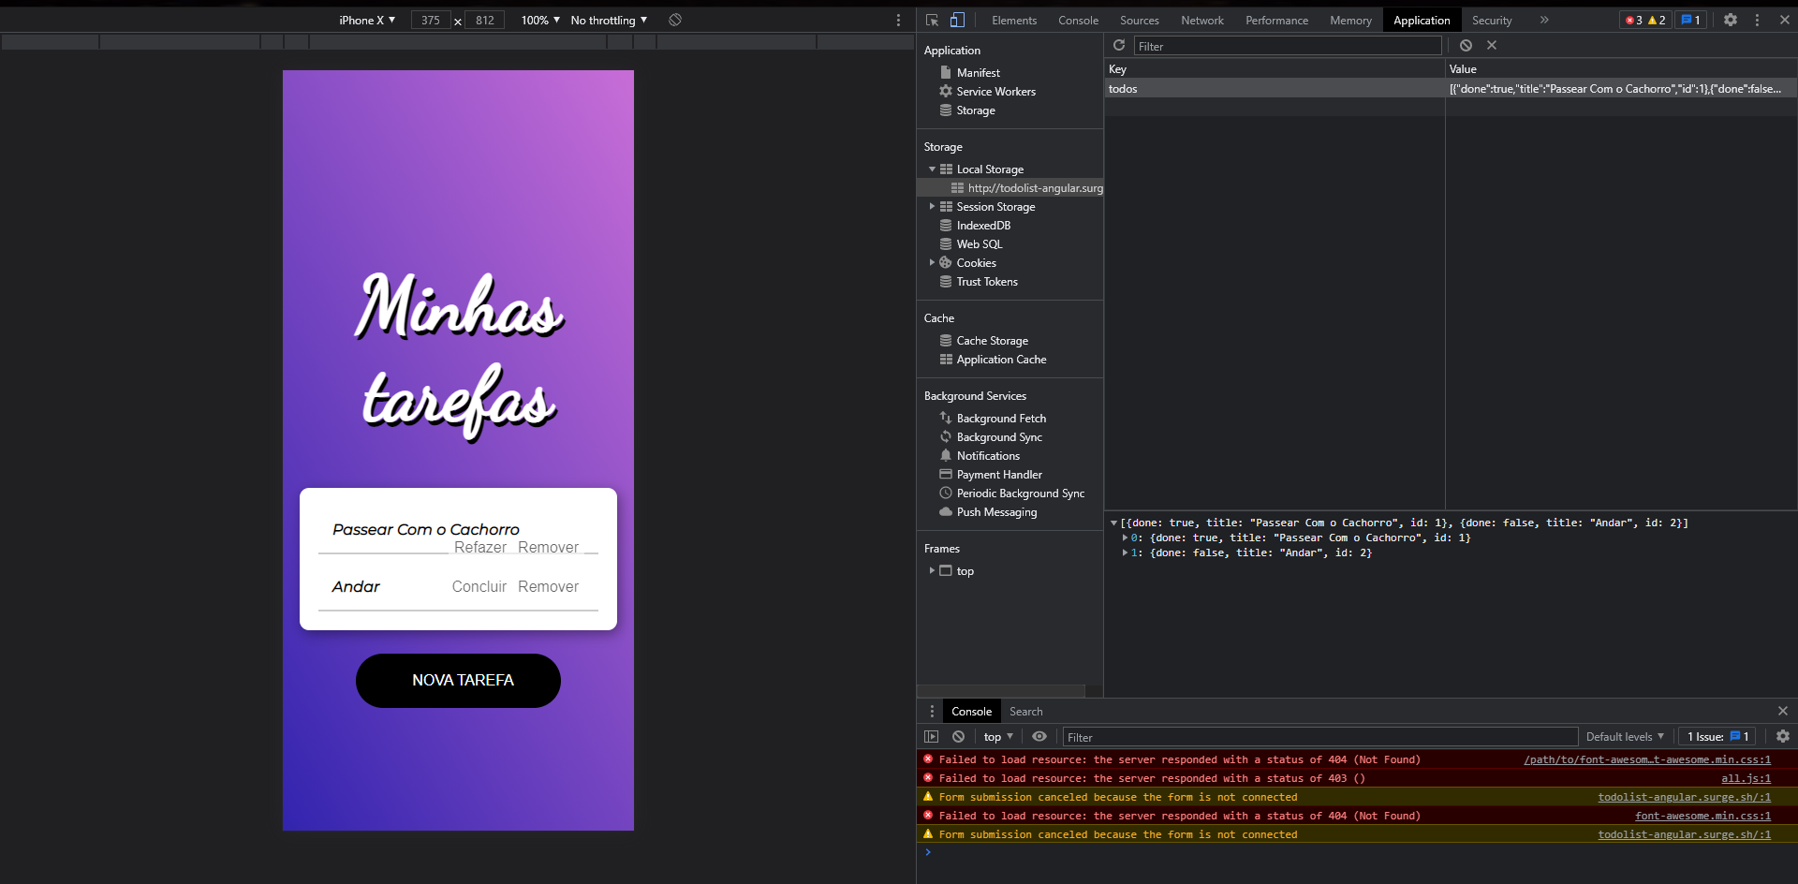Clear all storage entries icon
1798x884 pixels.
tap(1466, 45)
